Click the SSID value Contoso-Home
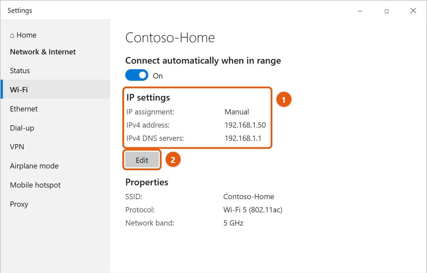The width and height of the screenshot is (427, 273). (x=249, y=197)
